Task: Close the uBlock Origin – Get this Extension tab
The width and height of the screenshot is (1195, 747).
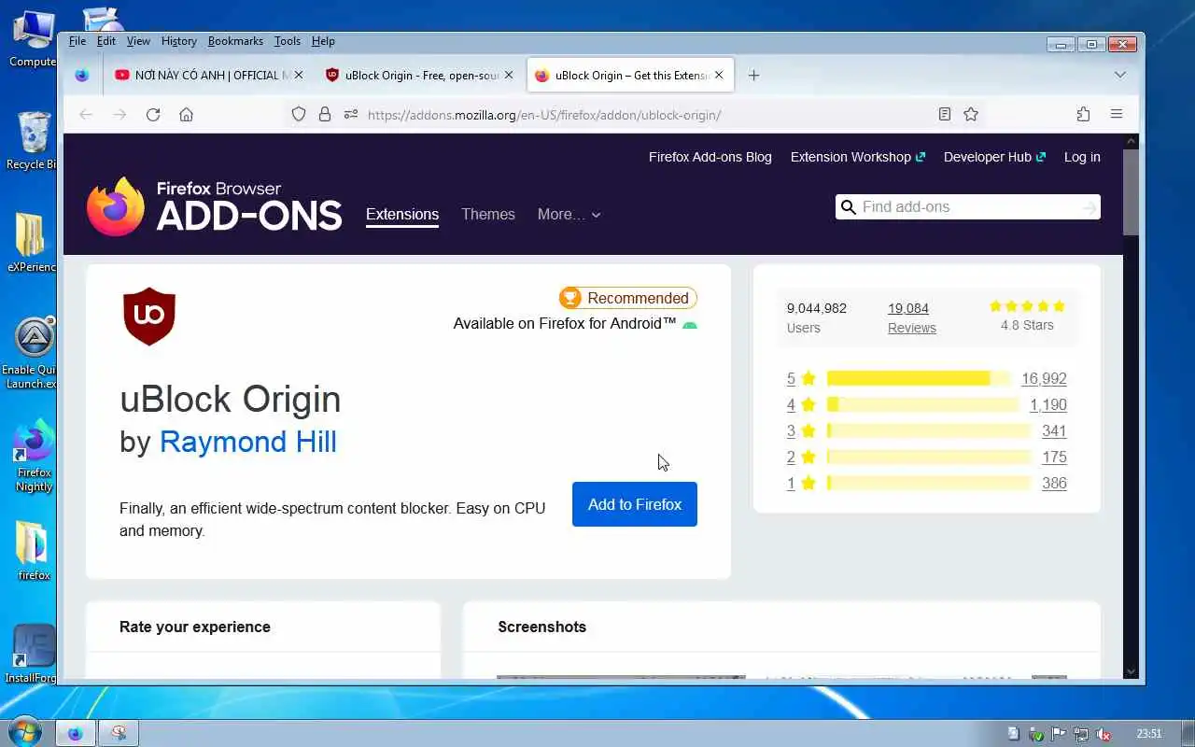Action: coord(719,75)
